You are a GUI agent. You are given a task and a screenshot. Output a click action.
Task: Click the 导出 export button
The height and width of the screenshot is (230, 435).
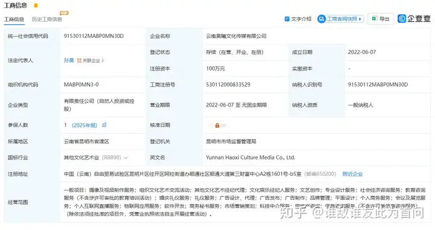click(381, 19)
